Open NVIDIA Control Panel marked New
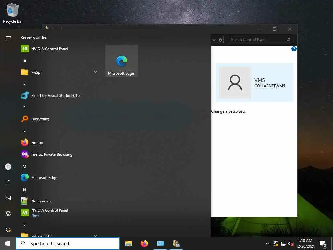 pos(59,213)
